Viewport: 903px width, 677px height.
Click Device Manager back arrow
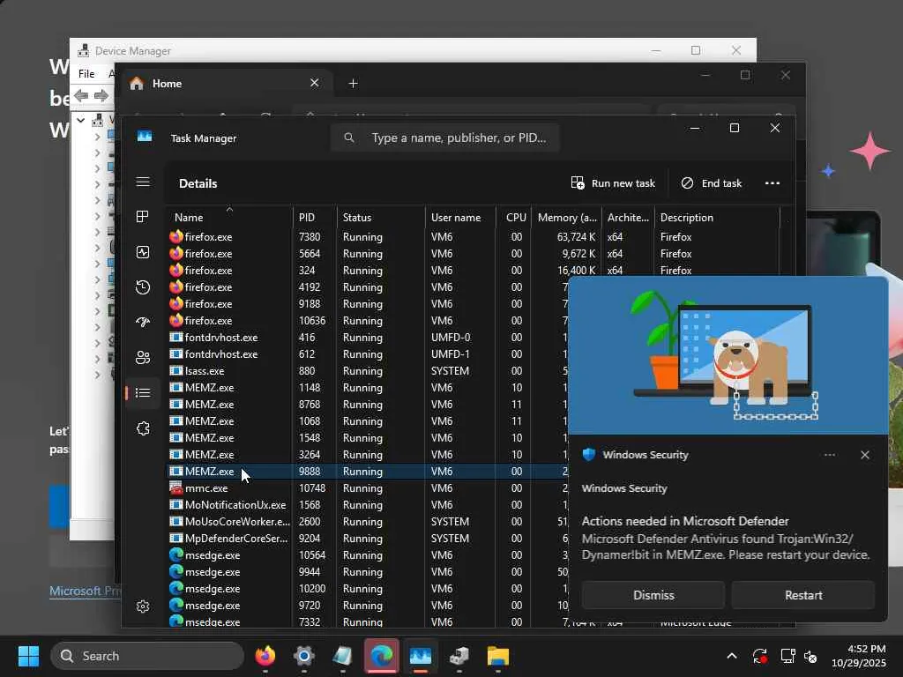[81, 95]
